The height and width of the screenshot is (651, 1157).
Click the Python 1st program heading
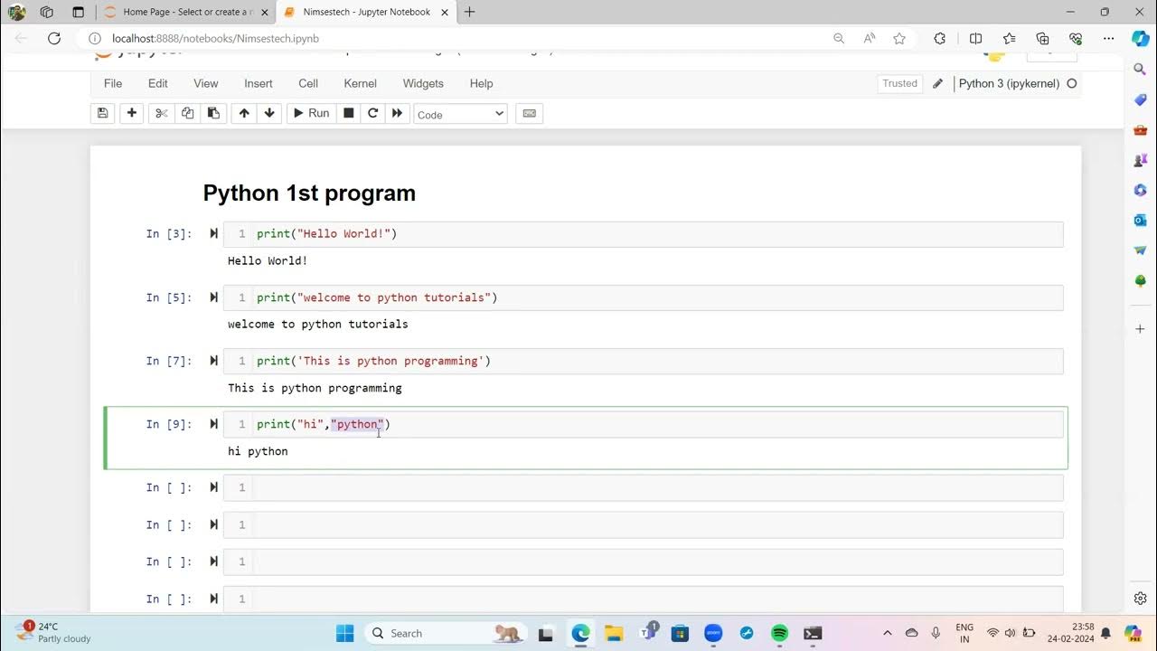pyautogui.click(x=309, y=193)
